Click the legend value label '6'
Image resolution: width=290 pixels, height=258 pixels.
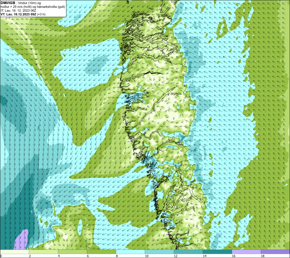point(88,256)
